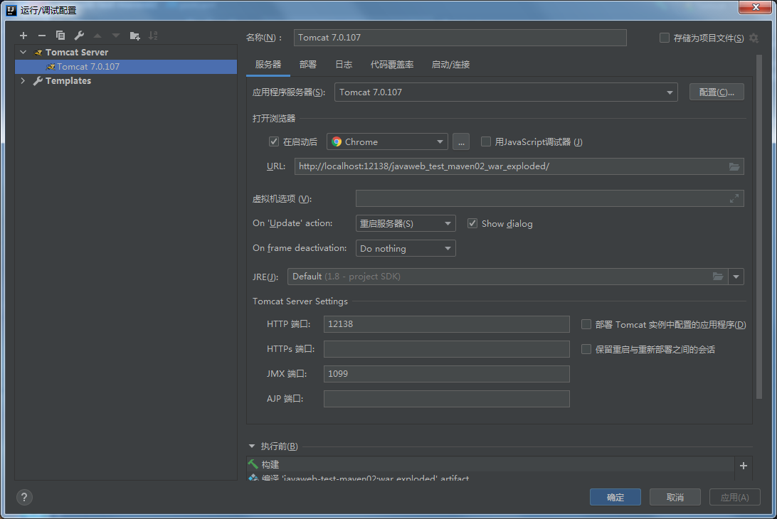Click the 取消 button

[x=675, y=497]
